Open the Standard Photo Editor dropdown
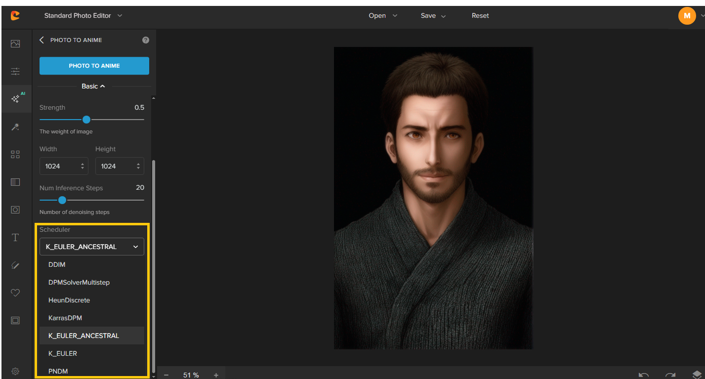The height and width of the screenshot is (379, 705). [83, 16]
